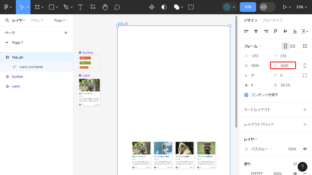The width and height of the screenshot is (312, 175).
Task: Click the Use as mask icon
Action: (164, 7)
